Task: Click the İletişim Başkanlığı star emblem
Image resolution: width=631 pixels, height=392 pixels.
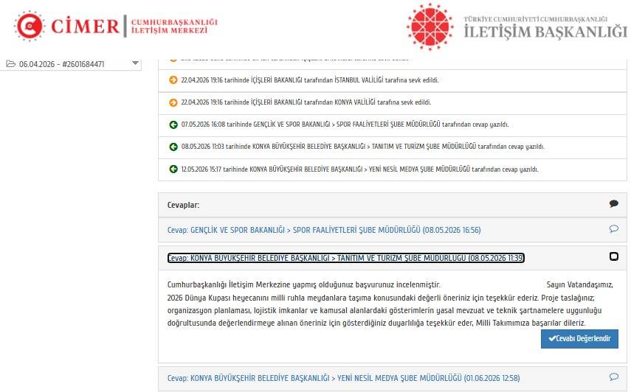Action: click(430, 27)
